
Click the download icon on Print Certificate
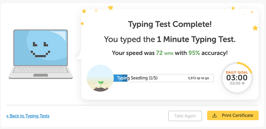click(x=215, y=115)
